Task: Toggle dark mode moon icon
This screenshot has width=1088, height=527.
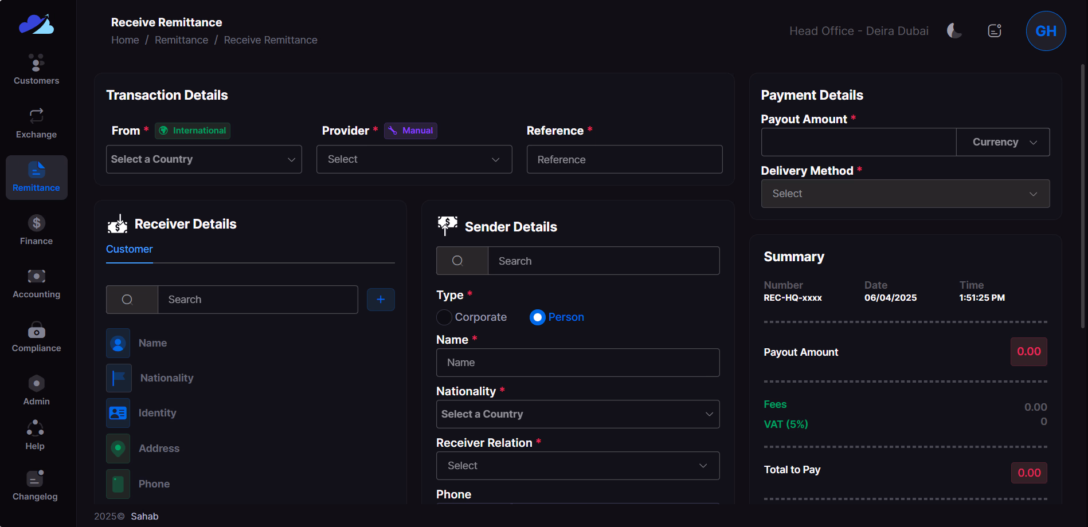Action: click(x=954, y=31)
